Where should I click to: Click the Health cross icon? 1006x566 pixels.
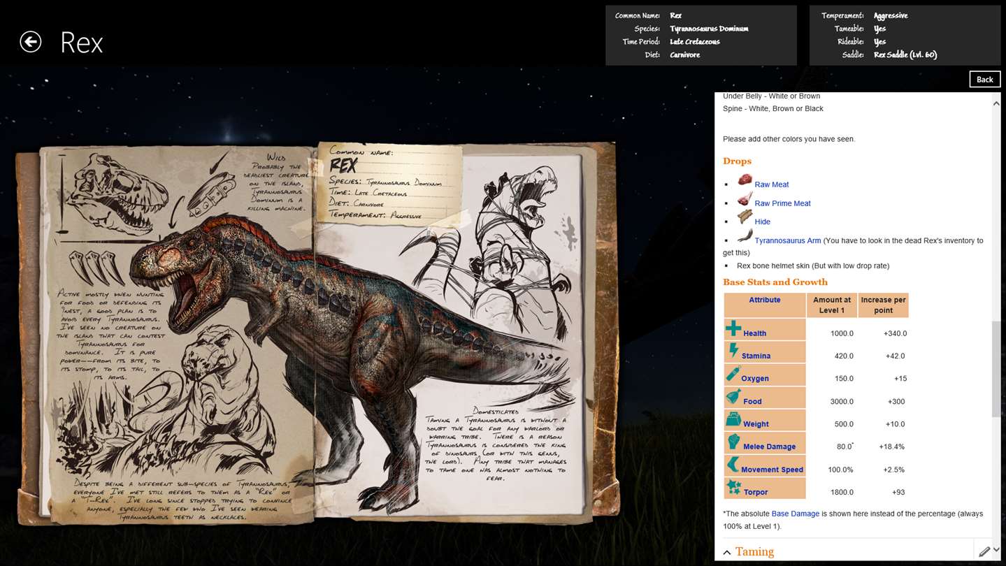(x=733, y=328)
